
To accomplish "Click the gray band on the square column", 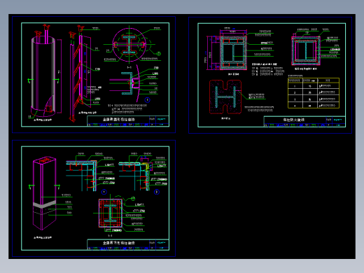I will pos(44,204).
